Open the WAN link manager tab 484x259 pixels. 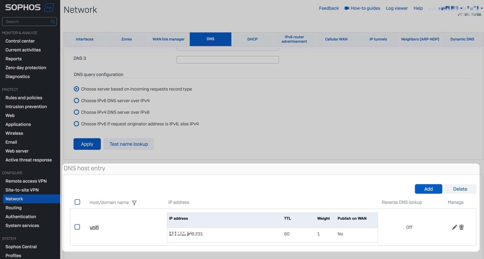pos(169,39)
